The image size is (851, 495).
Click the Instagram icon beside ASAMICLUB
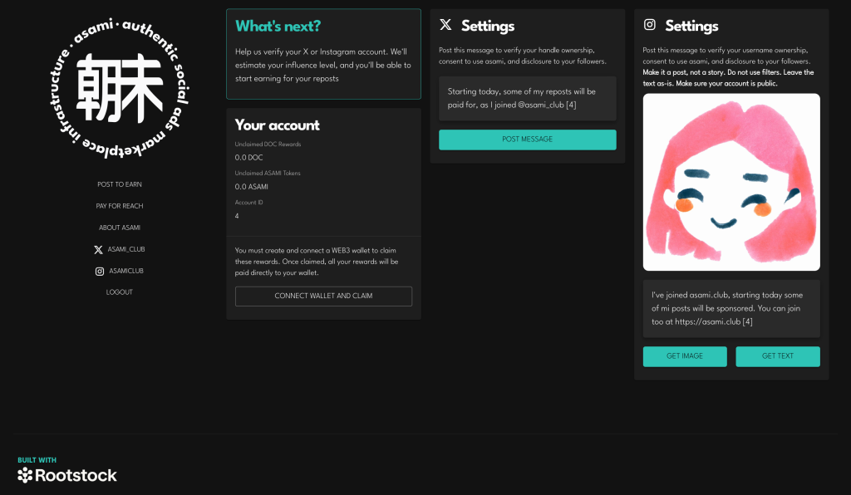100,271
